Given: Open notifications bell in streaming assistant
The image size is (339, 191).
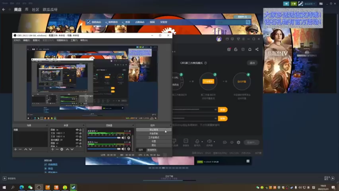Looking at the screenshot, I should (250, 49).
